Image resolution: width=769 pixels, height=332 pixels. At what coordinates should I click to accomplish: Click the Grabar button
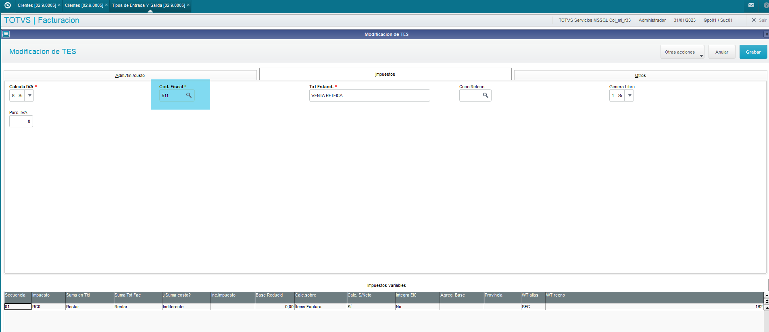click(x=753, y=52)
